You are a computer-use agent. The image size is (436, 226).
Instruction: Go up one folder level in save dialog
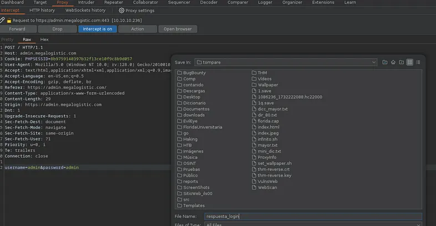tap(385, 62)
